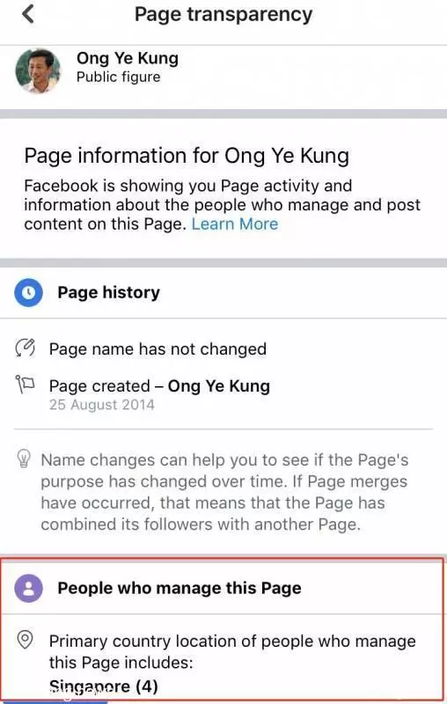Tap the flag Page created icon
This screenshot has height=704, width=447.
(x=25, y=385)
